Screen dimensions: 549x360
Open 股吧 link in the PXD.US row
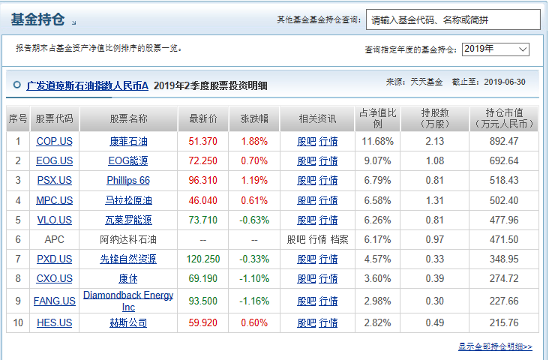tap(306, 259)
